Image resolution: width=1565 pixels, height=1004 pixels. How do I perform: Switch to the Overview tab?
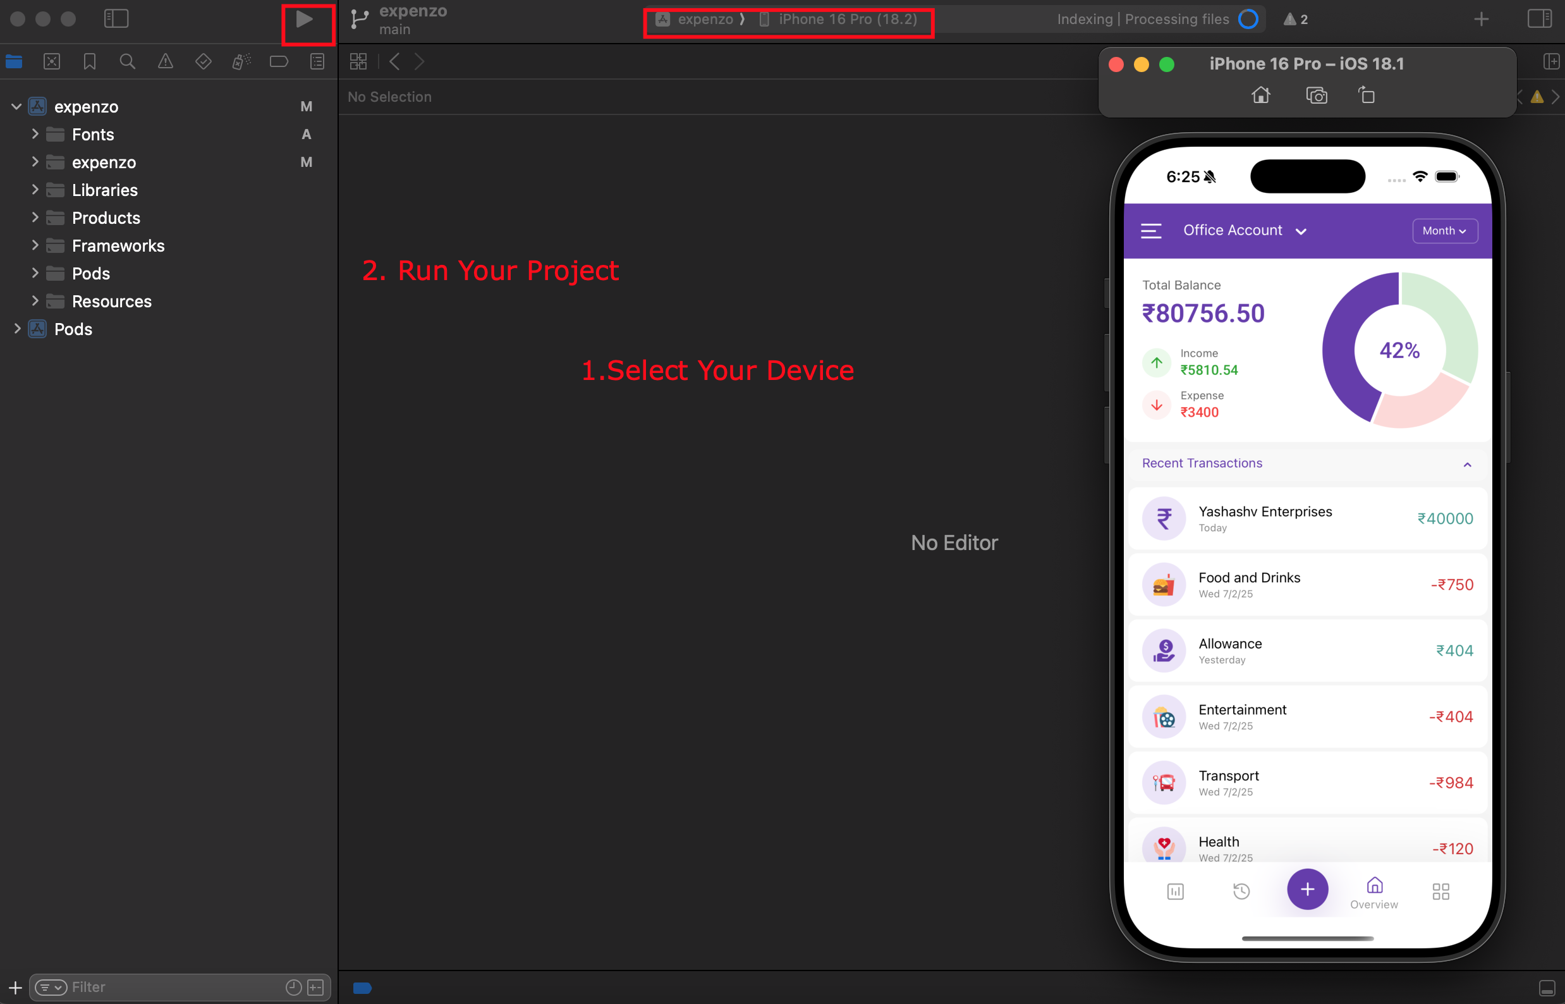pyautogui.click(x=1374, y=893)
